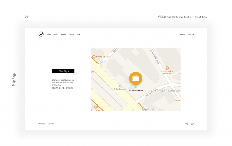This screenshot has width=232, height=146.
Task: Open the account link
Action: pyautogui.click(x=182, y=34)
